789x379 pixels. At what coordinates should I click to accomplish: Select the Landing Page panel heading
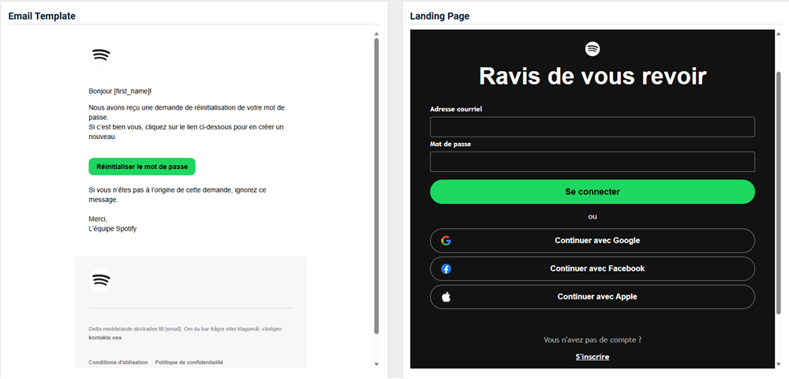(439, 16)
